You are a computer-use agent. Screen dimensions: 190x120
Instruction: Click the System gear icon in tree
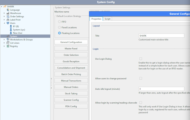pos(8,36)
